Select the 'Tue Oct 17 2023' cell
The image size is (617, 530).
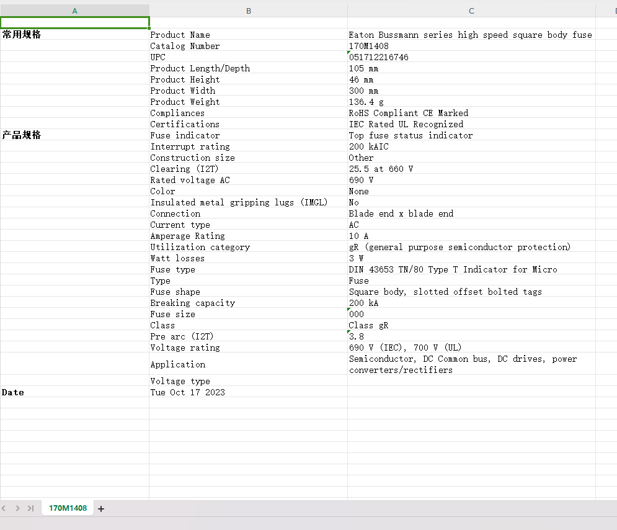click(248, 392)
